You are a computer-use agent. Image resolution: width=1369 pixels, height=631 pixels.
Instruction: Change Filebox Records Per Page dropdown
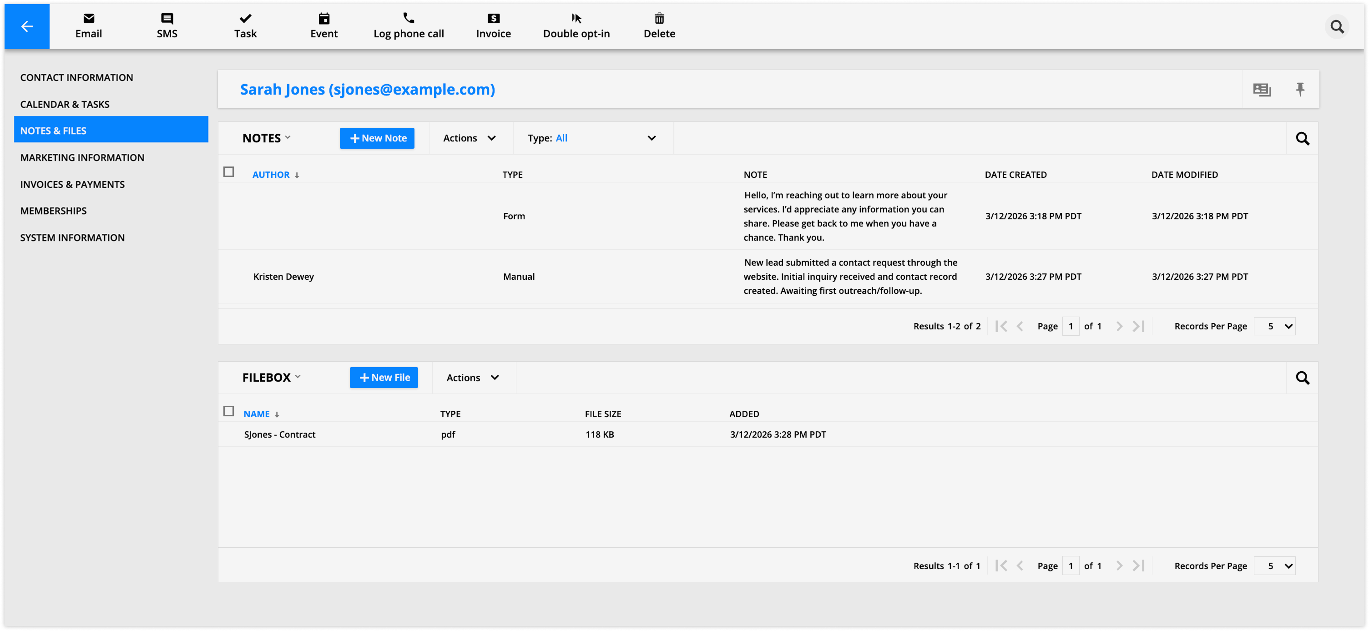[1274, 565]
